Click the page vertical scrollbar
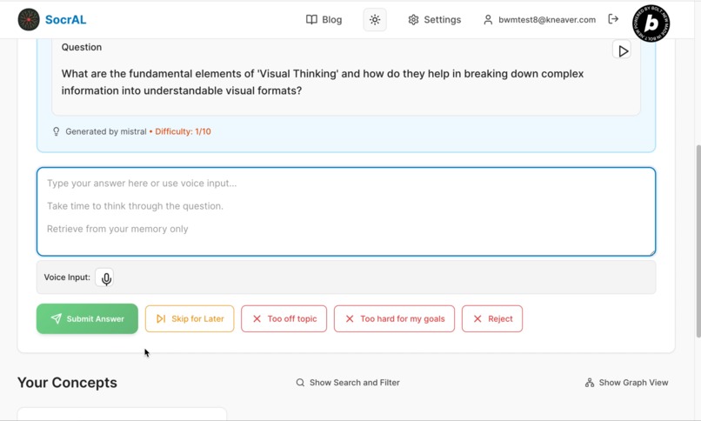Viewport: 701px width, 421px height. pyautogui.click(x=698, y=241)
